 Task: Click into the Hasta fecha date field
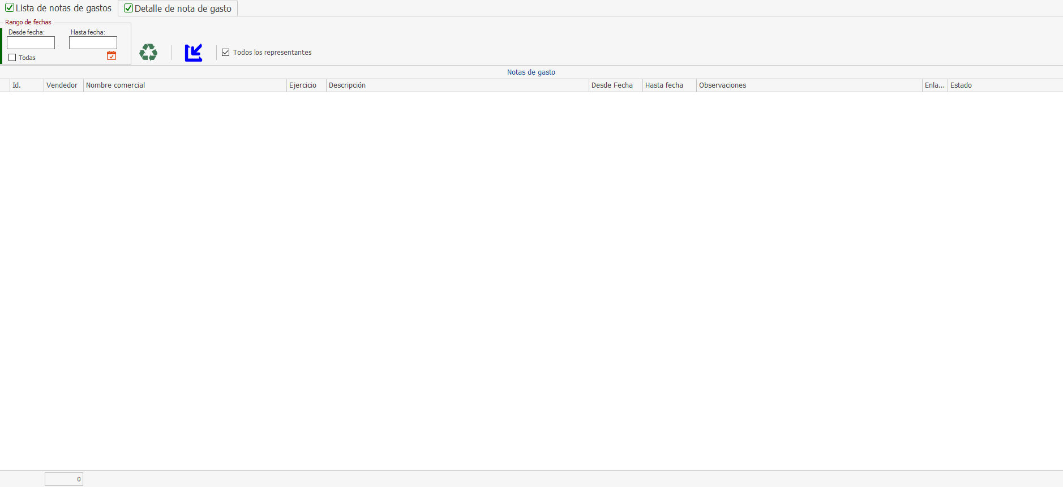[x=93, y=43]
